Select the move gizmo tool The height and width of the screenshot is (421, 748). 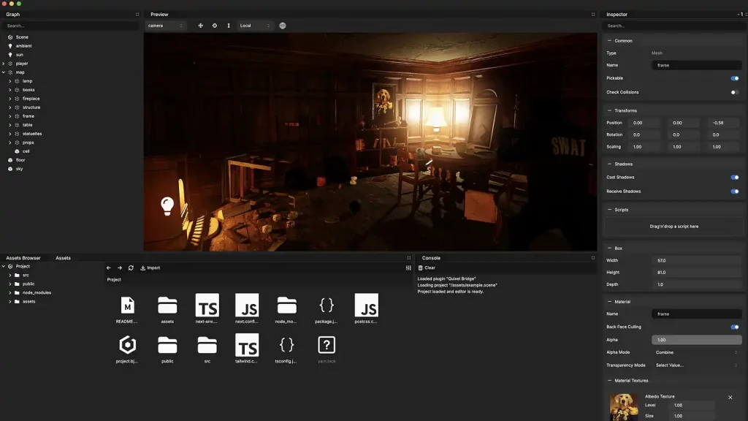[201, 26]
